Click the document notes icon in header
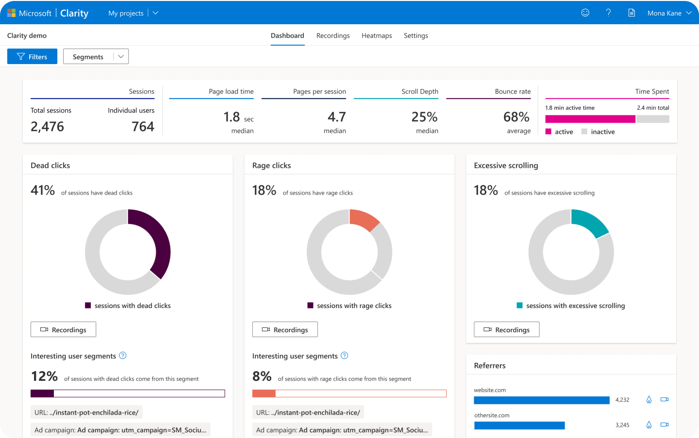This screenshot has height=438, width=699. tap(632, 13)
